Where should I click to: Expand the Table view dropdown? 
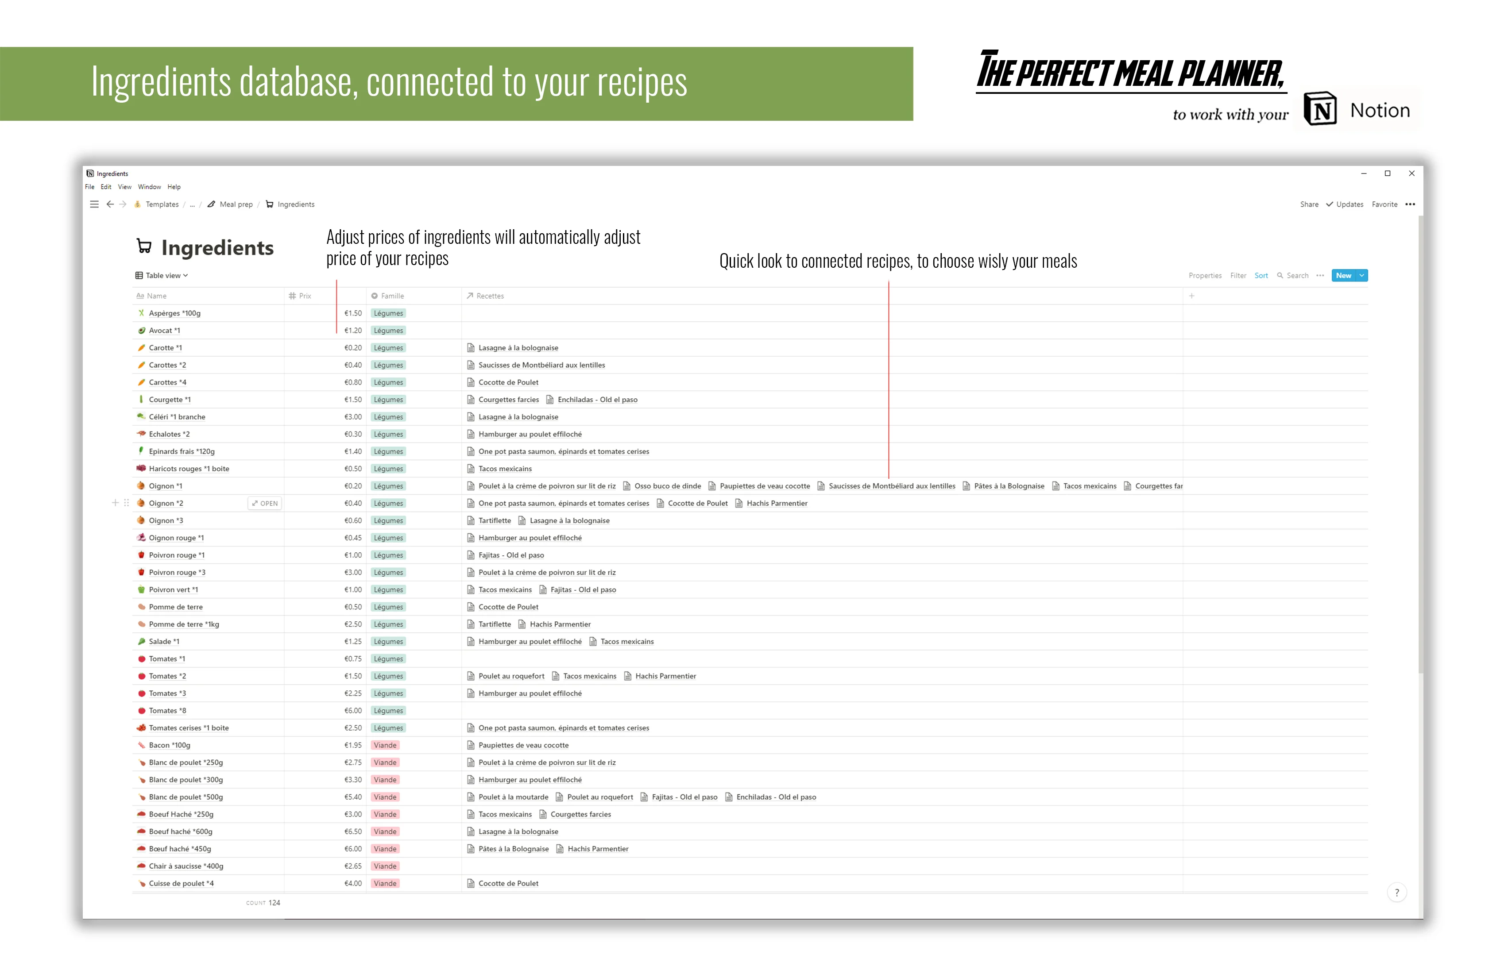click(162, 275)
